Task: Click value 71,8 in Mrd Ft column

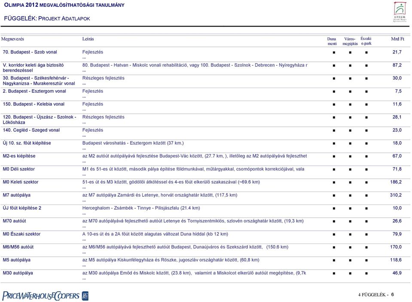Action: 397,169
